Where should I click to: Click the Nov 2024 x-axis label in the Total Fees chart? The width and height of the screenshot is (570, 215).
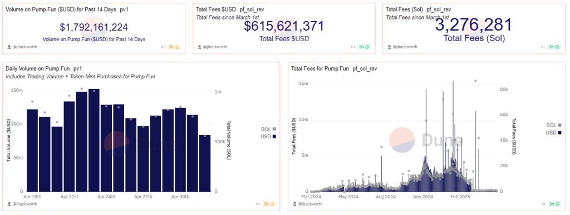click(423, 197)
